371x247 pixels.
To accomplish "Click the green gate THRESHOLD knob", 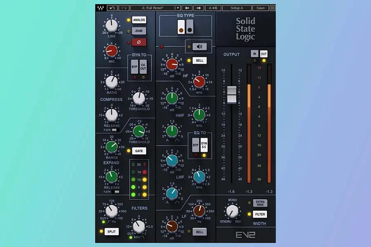I will [x=139, y=131].
